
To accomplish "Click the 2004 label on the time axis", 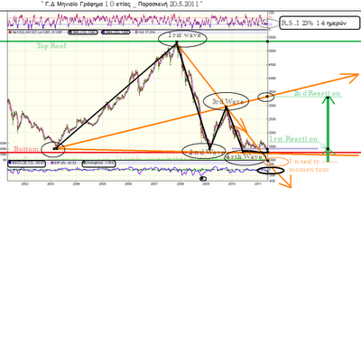I will [x=77, y=183].
